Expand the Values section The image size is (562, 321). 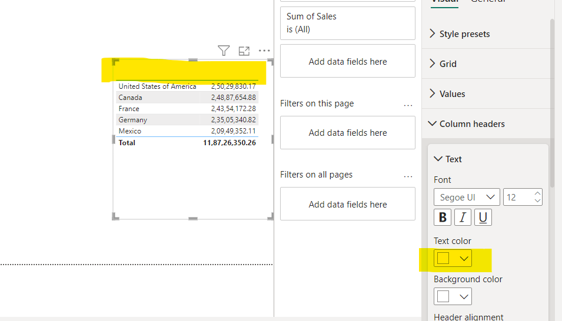(x=447, y=94)
